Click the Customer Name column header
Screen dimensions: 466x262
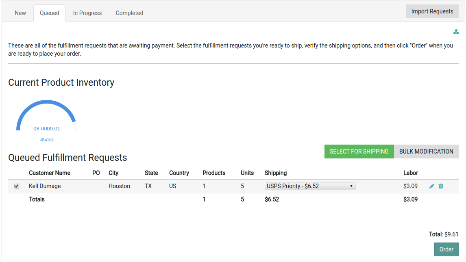[49, 173]
